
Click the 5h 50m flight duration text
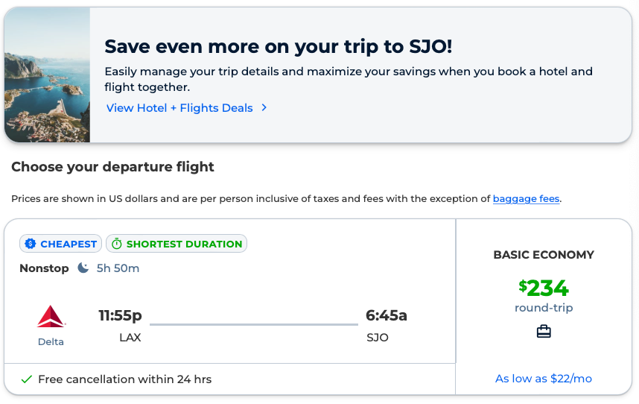(118, 268)
